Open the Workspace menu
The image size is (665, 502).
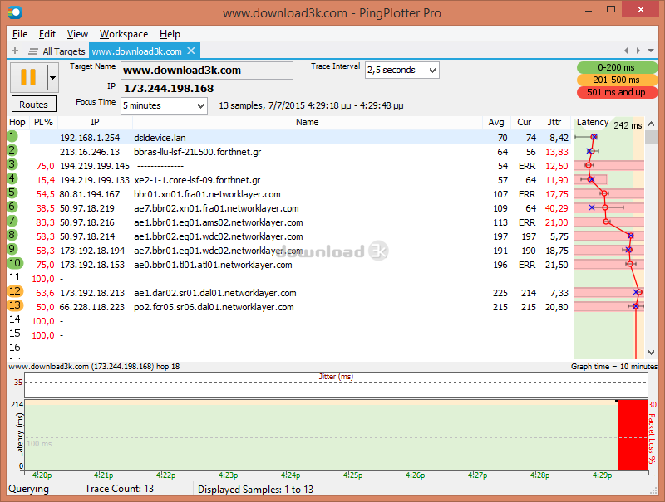tap(124, 34)
